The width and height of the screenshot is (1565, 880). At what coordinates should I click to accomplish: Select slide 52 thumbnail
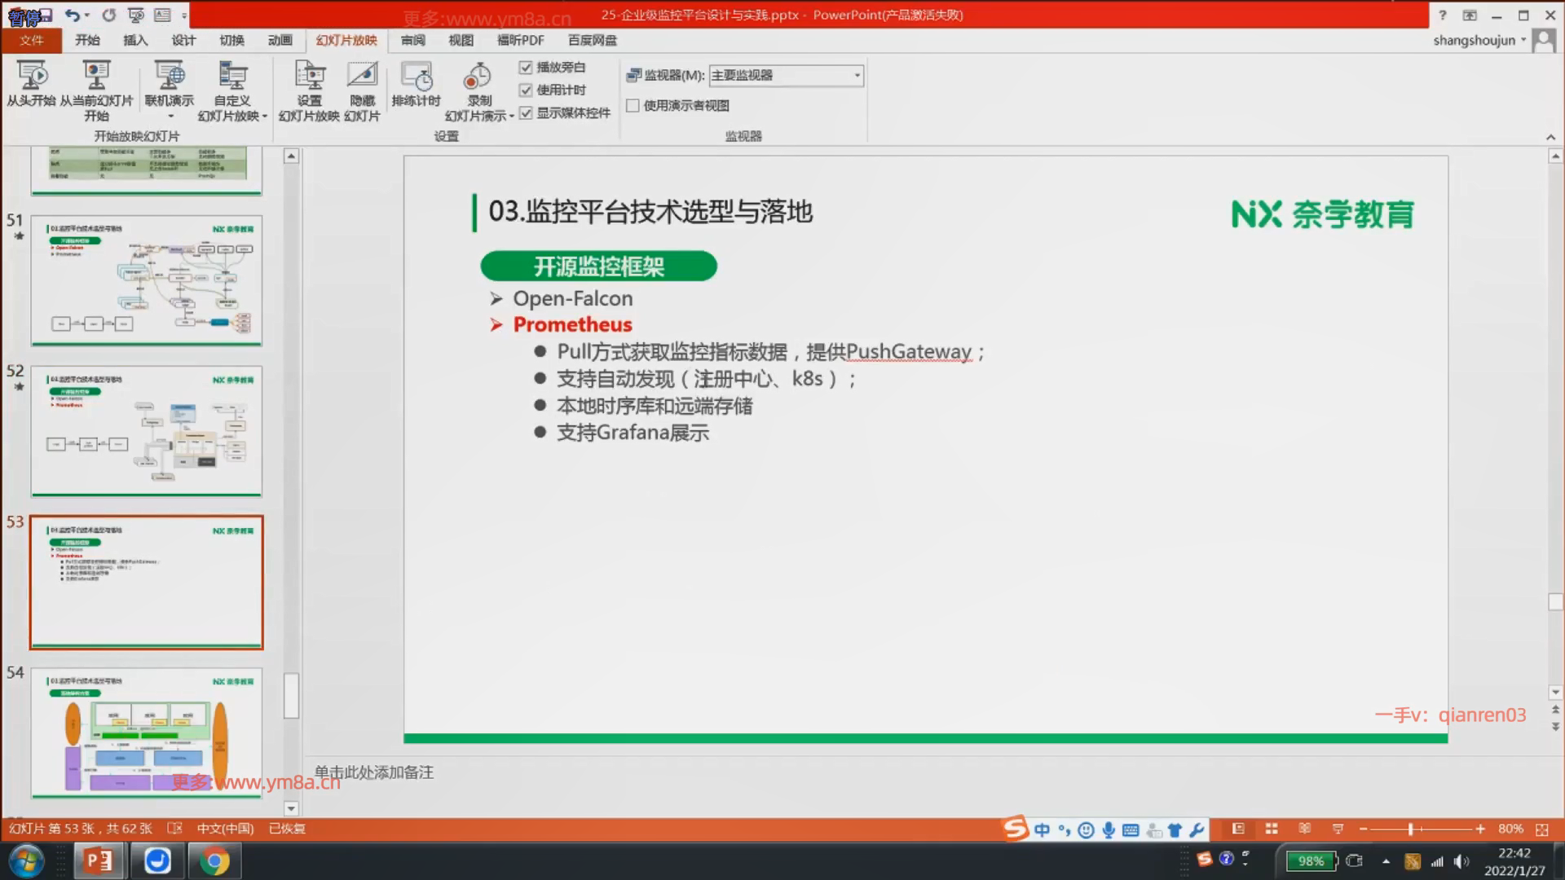(x=147, y=431)
